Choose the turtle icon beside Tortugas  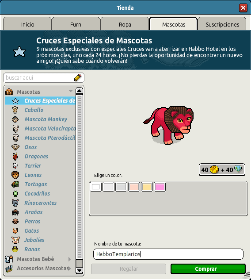pyautogui.click(x=15, y=184)
